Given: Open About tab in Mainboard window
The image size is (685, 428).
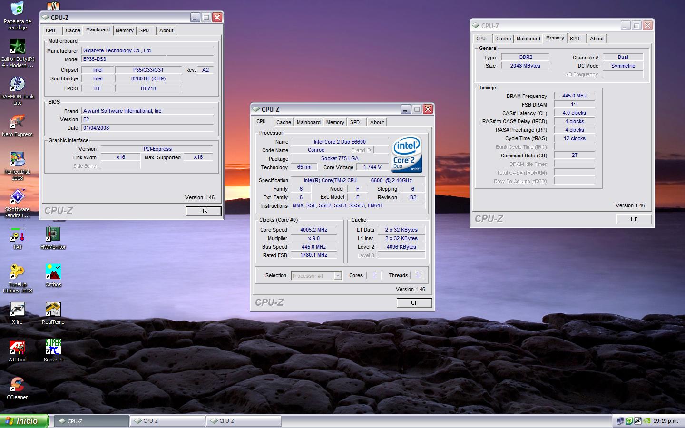Looking at the screenshot, I should pos(166,30).
